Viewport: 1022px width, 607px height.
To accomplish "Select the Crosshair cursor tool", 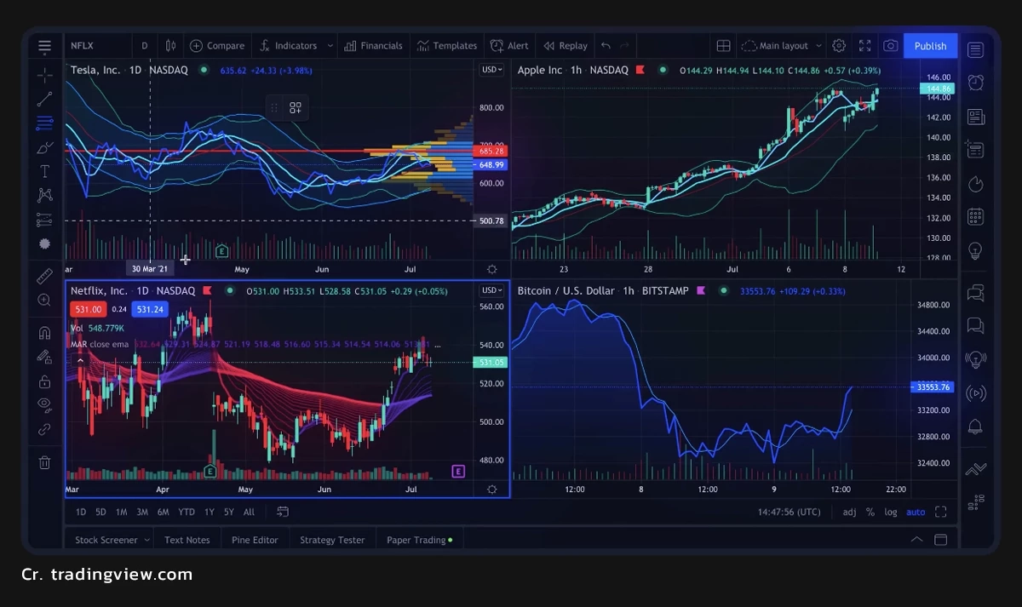I will [44, 75].
